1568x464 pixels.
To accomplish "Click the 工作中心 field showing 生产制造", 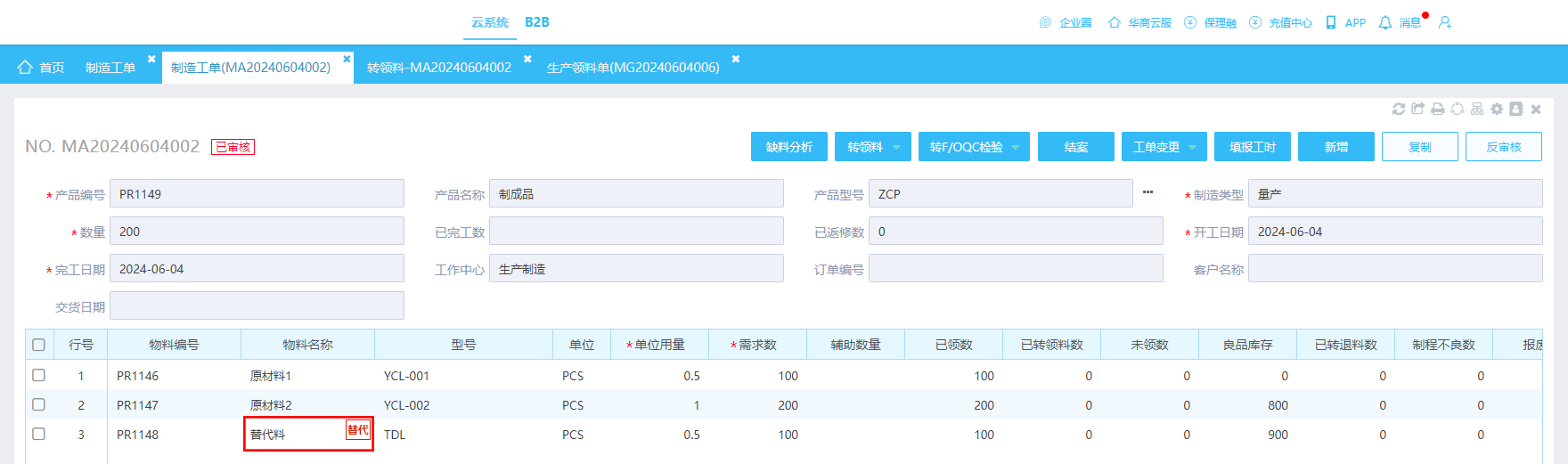I will tap(636, 268).
